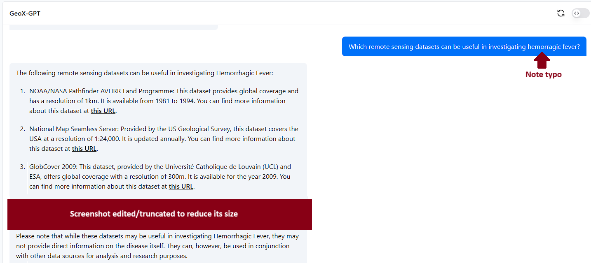Click list number 3 in the response

pyautogui.click(x=23, y=167)
